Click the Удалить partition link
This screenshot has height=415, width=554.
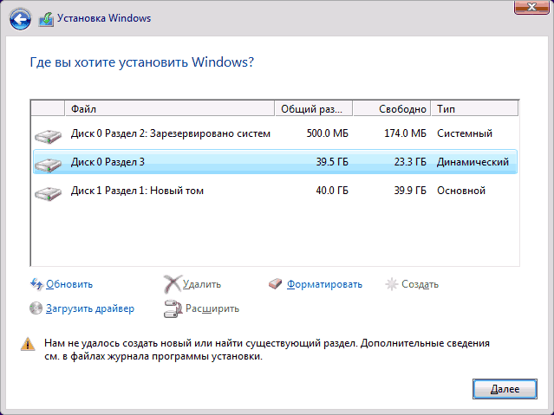pyautogui.click(x=202, y=284)
